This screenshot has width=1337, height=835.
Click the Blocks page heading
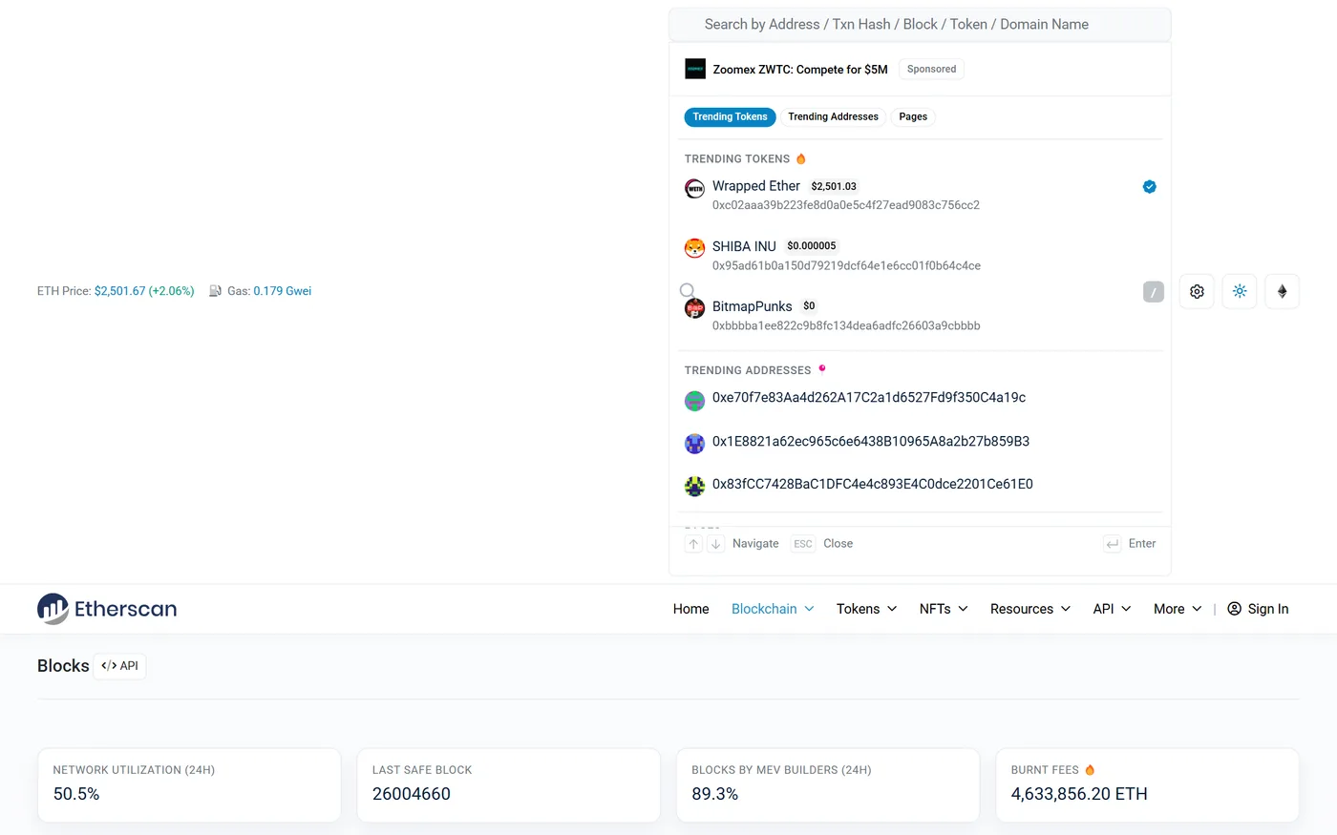(63, 666)
